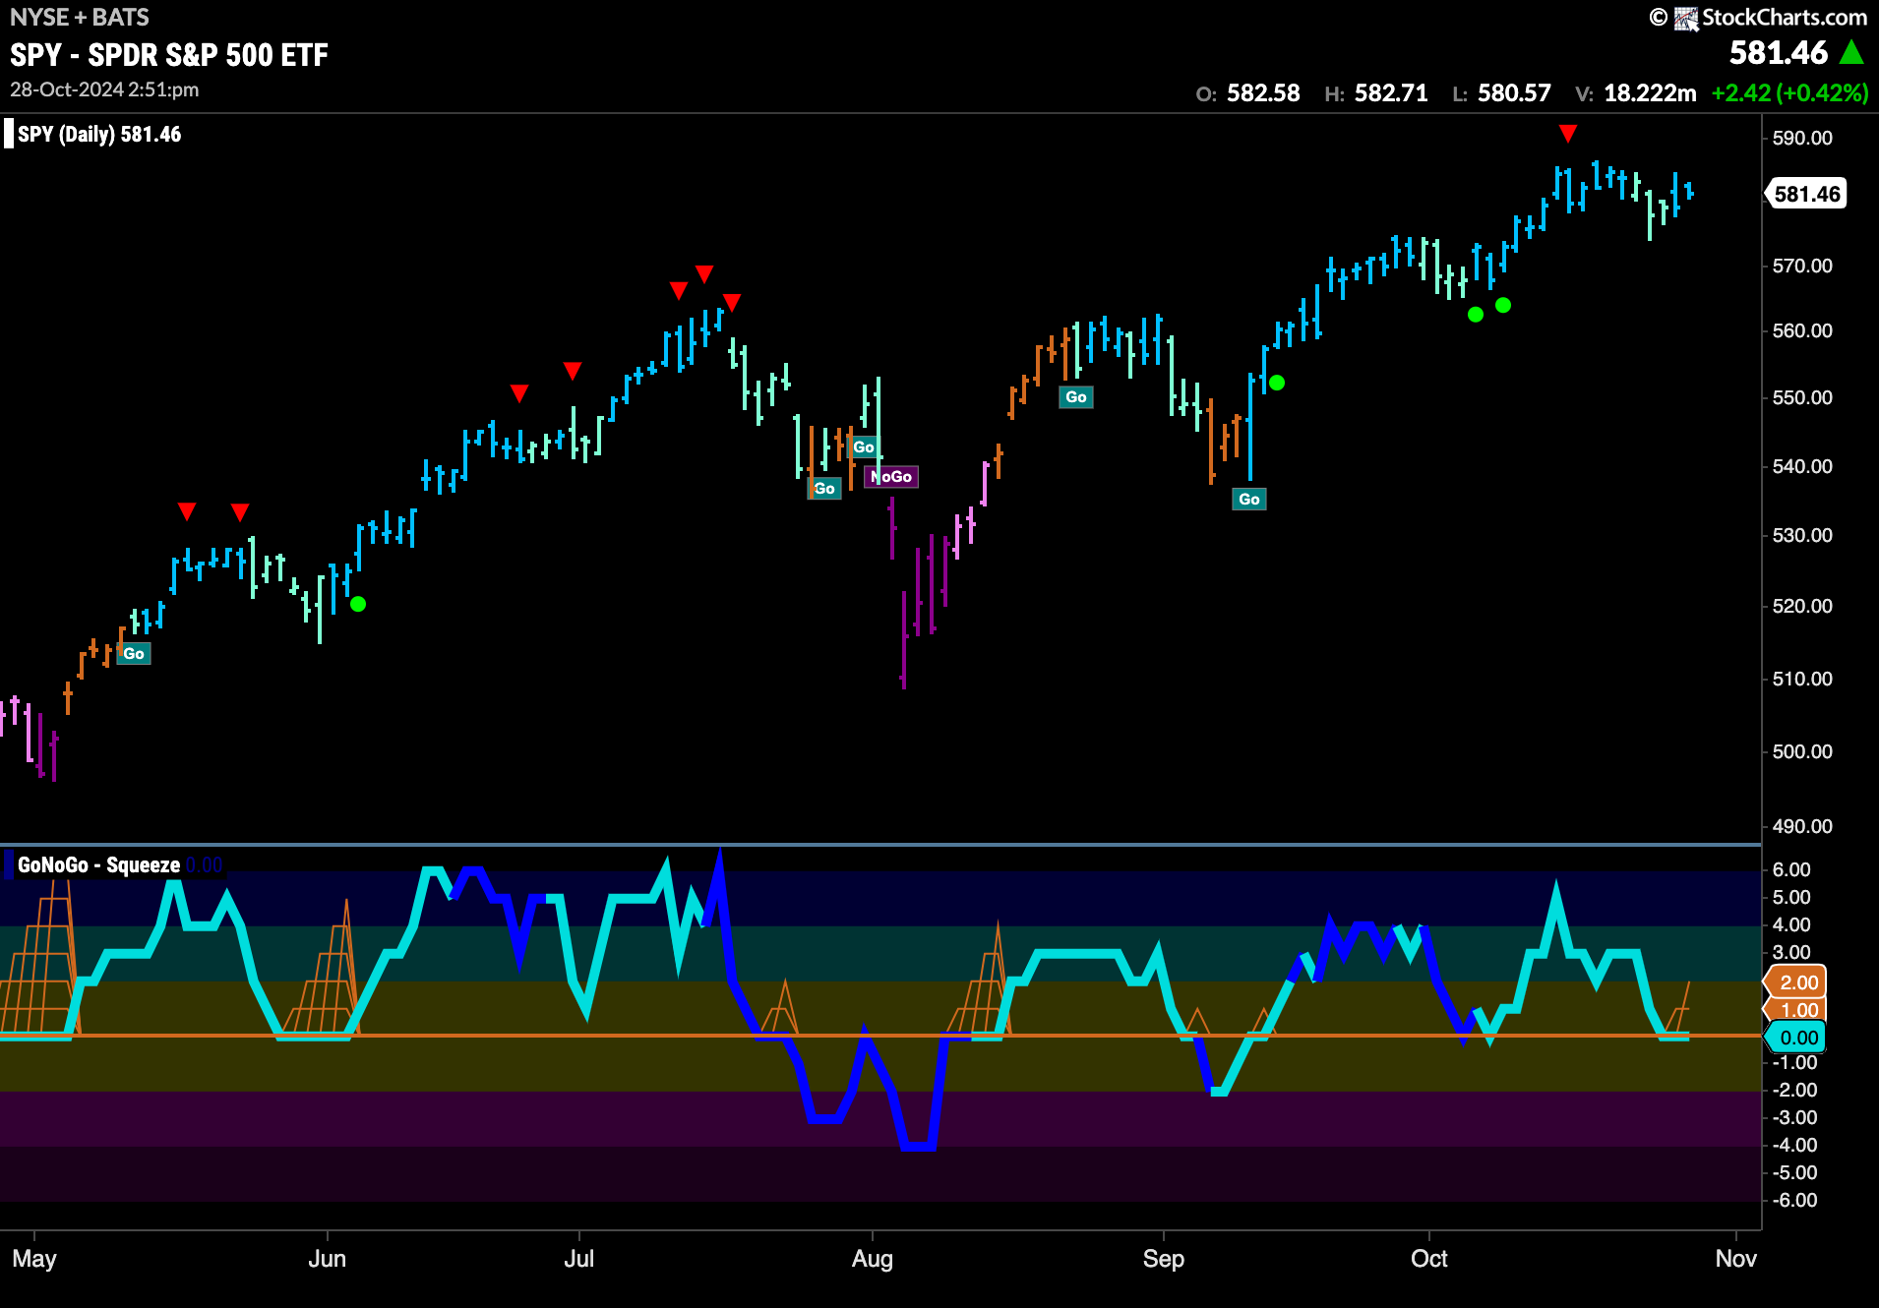Click the right green dot in early October
This screenshot has width=1879, height=1308.
1503,306
